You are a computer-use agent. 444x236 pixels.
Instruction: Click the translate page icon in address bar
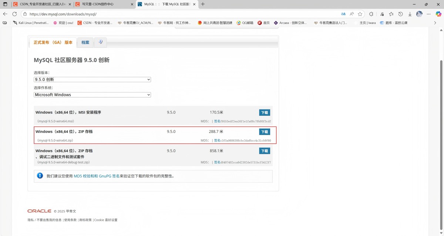(343, 14)
